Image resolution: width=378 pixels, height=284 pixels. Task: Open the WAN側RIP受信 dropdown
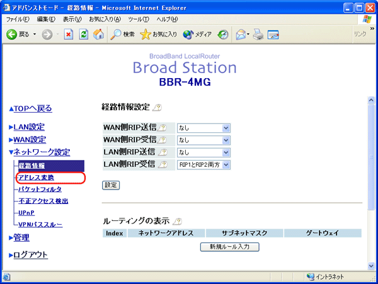203,140
